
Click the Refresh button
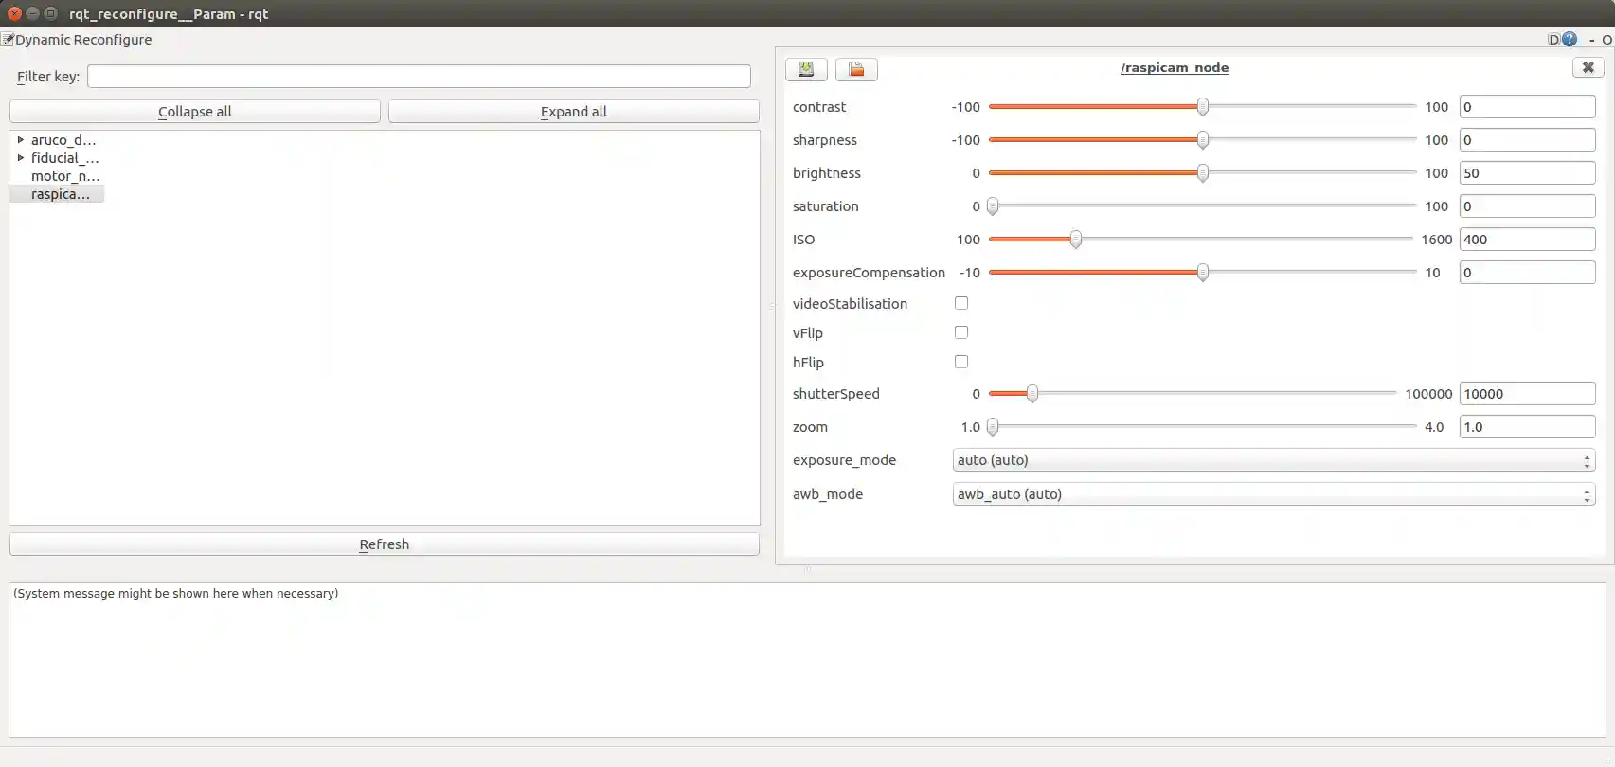[x=385, y=544]
